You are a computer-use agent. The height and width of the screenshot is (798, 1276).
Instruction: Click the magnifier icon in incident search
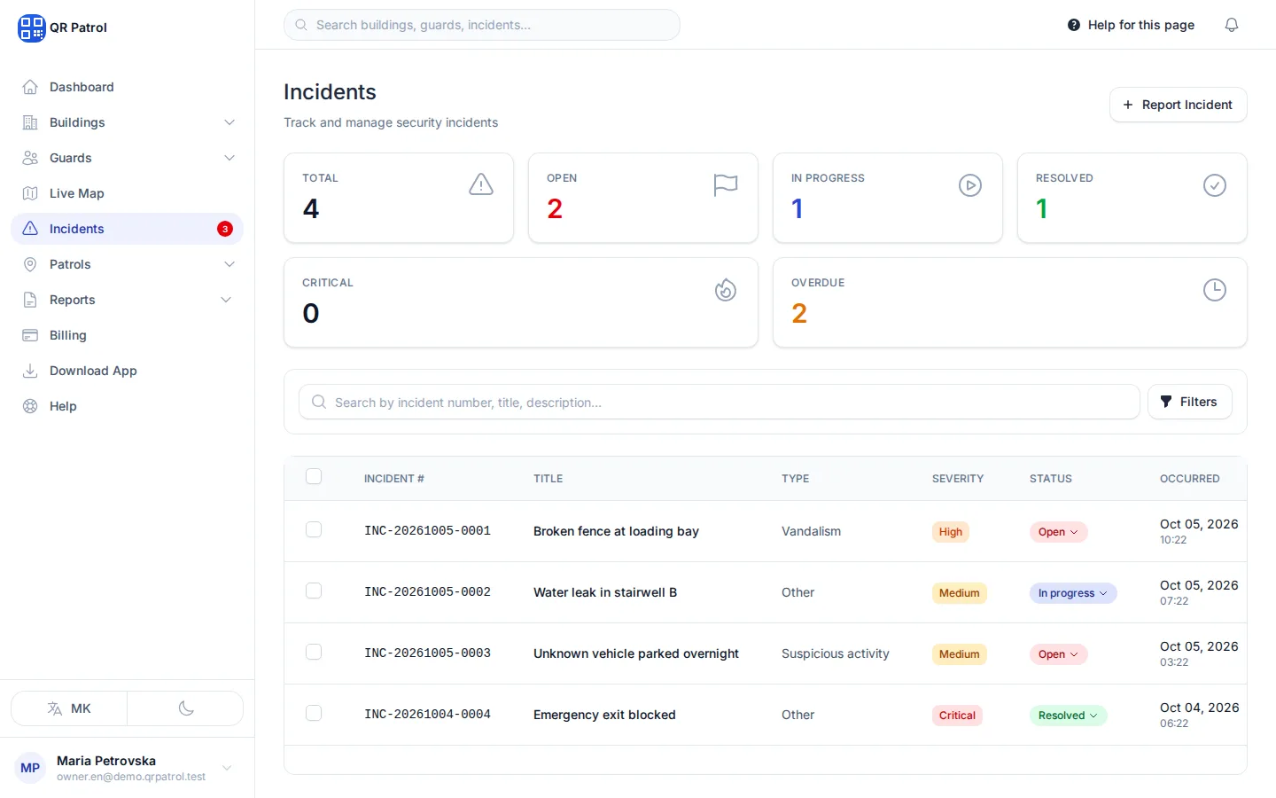[319, 402]
